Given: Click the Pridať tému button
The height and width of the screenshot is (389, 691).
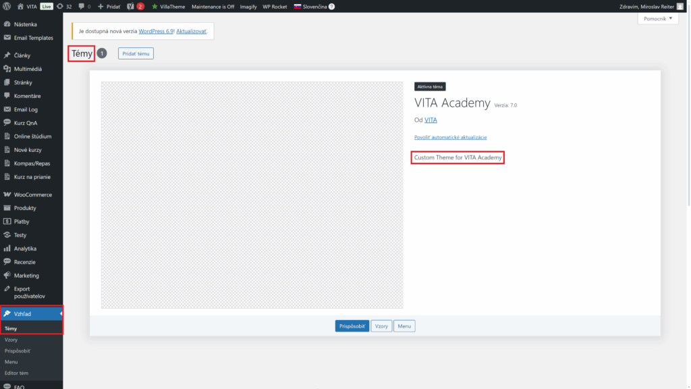Looking at the screenshot, I should point(135,53).
